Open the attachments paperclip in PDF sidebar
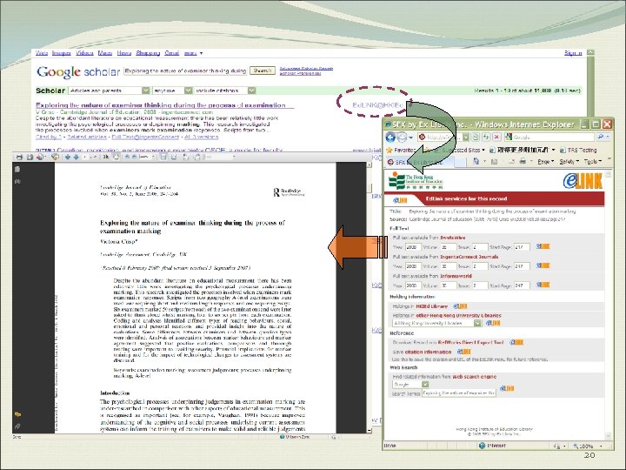The height and width of the screenshot is (470, 626). [17, 426]
